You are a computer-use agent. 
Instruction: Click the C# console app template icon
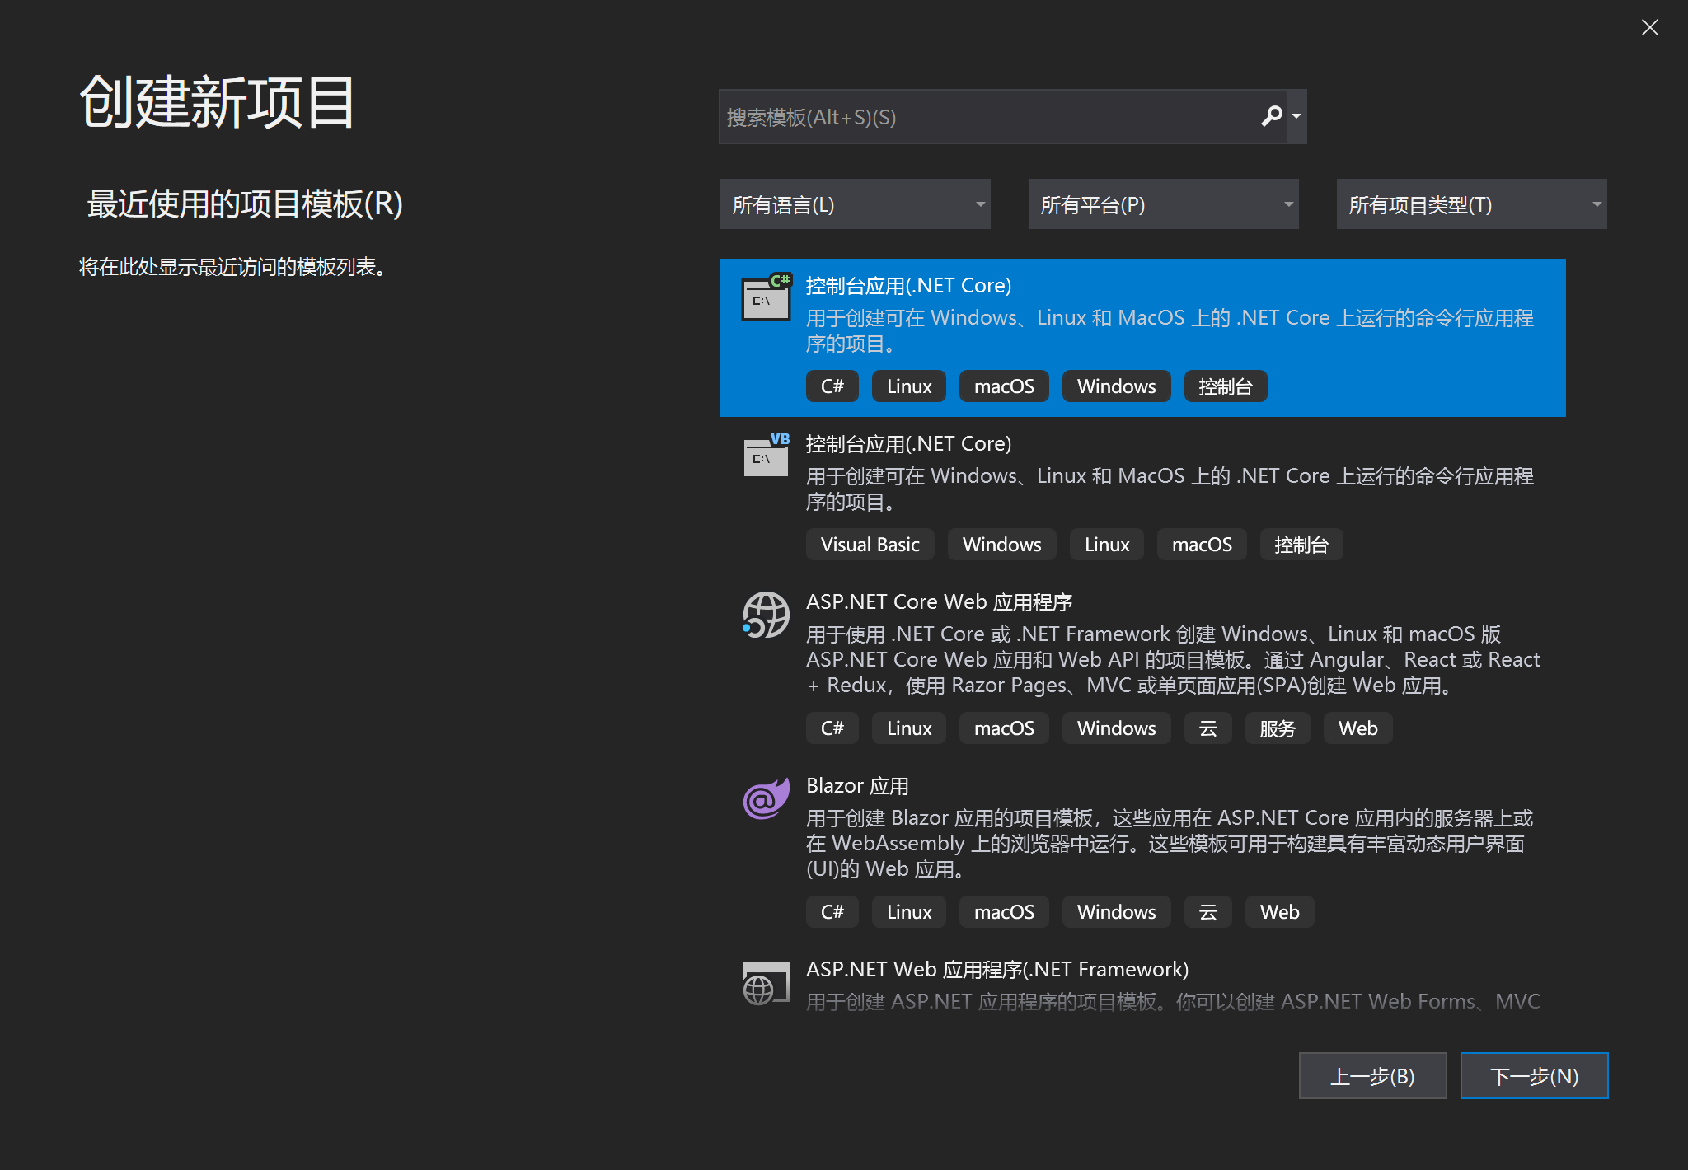[767, 298]
